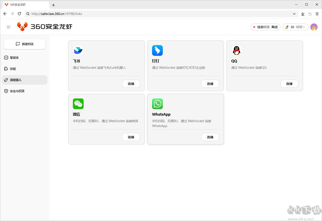Click the Feishu (飞书) app icon
The height and width of the screenshot is (221, 322).
point(78,50)
